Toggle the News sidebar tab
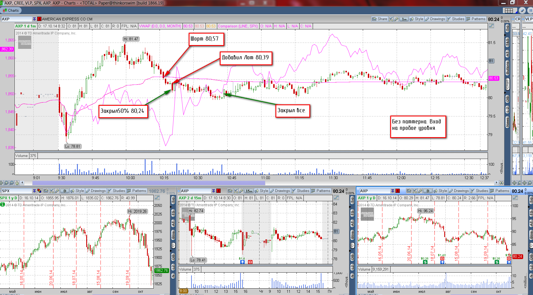 click(507, 122)
